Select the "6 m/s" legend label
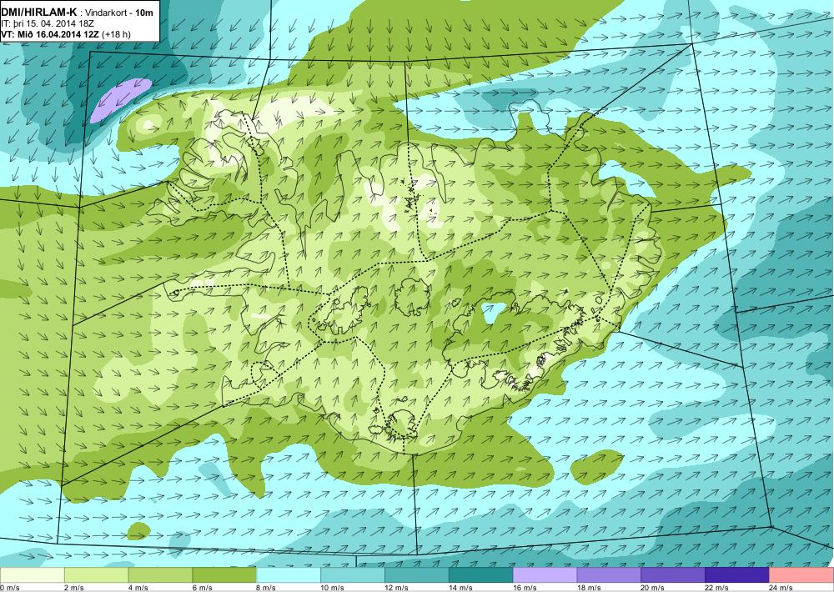Image resolution: width=834 pixels, height=592 pixels. pyautogui.click(x=202, y=588)
